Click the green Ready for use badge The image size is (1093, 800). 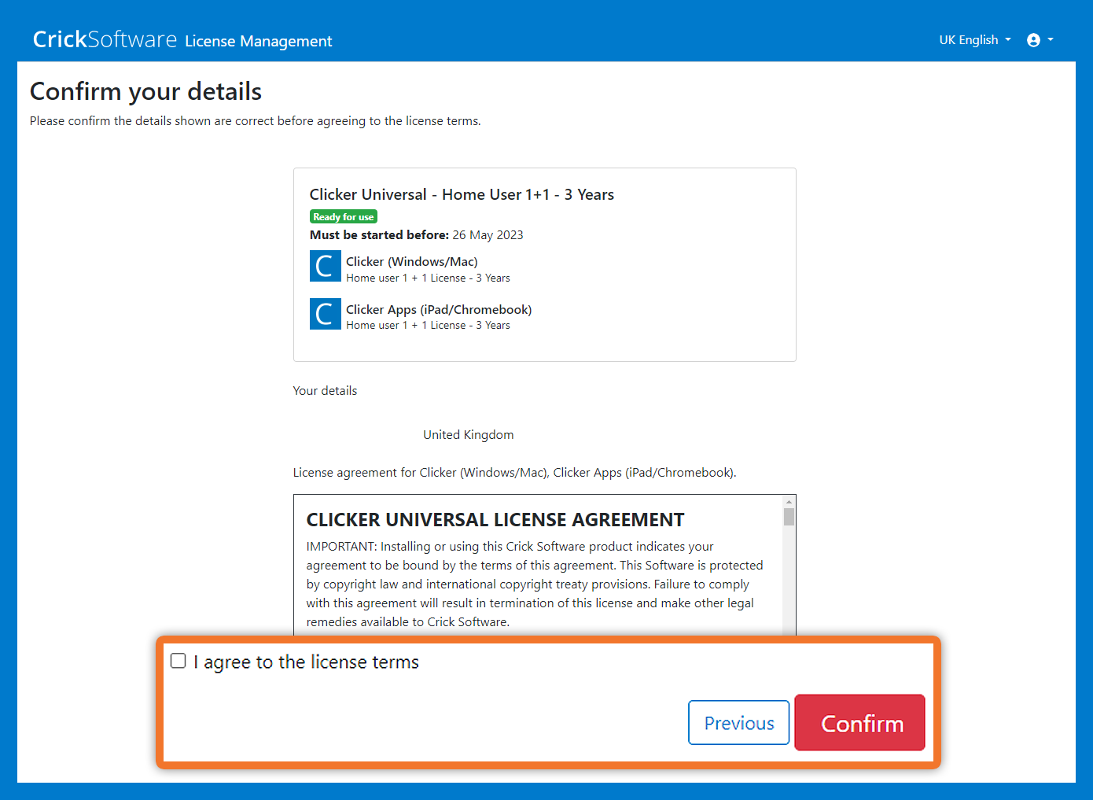344,217
